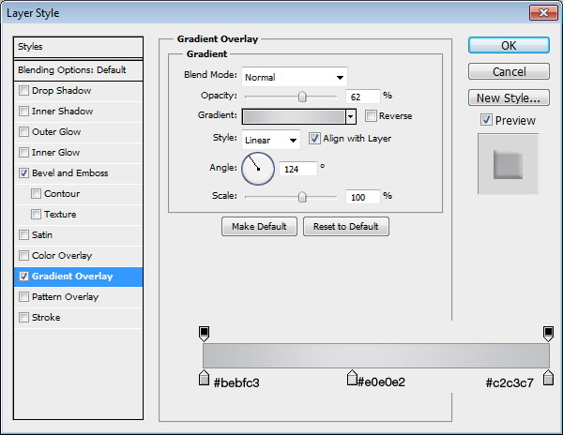Click the Angle dial control
Viewport: 563px width, 435px height.
click(258, 169)
